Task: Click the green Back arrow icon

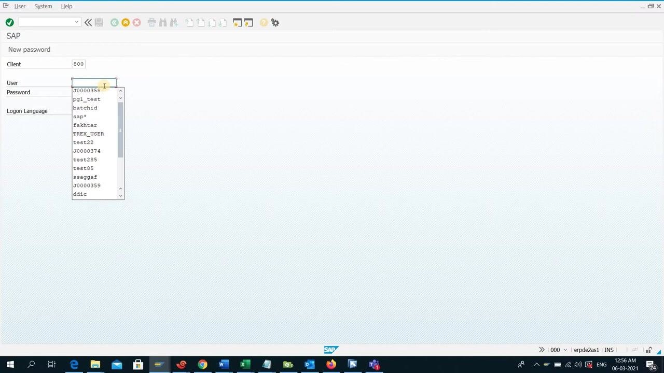Action: pos(114,22)
